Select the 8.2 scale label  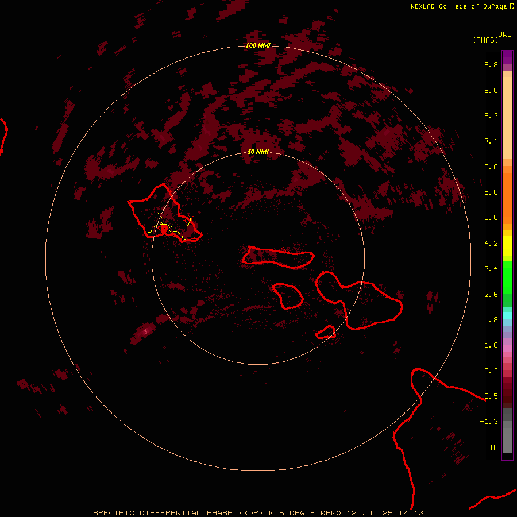coord(491,115)
